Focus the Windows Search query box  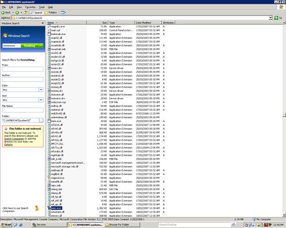[11, 46]
